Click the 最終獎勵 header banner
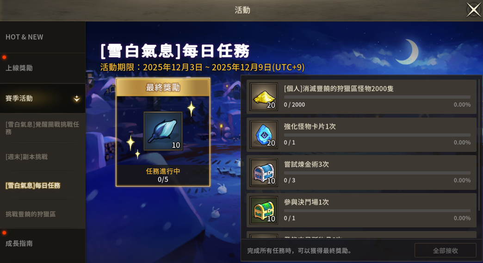The image size is (483, 263). [x=163, y=87]
